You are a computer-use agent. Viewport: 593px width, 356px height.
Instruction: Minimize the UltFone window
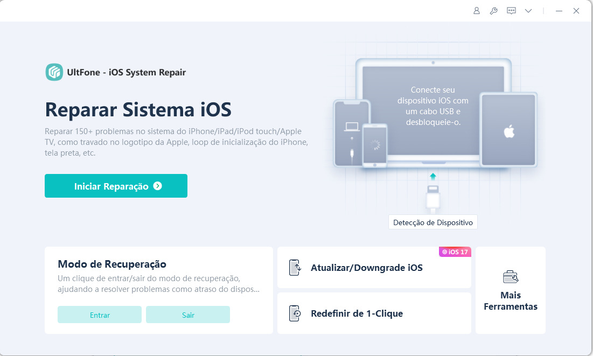coord(559,11)
